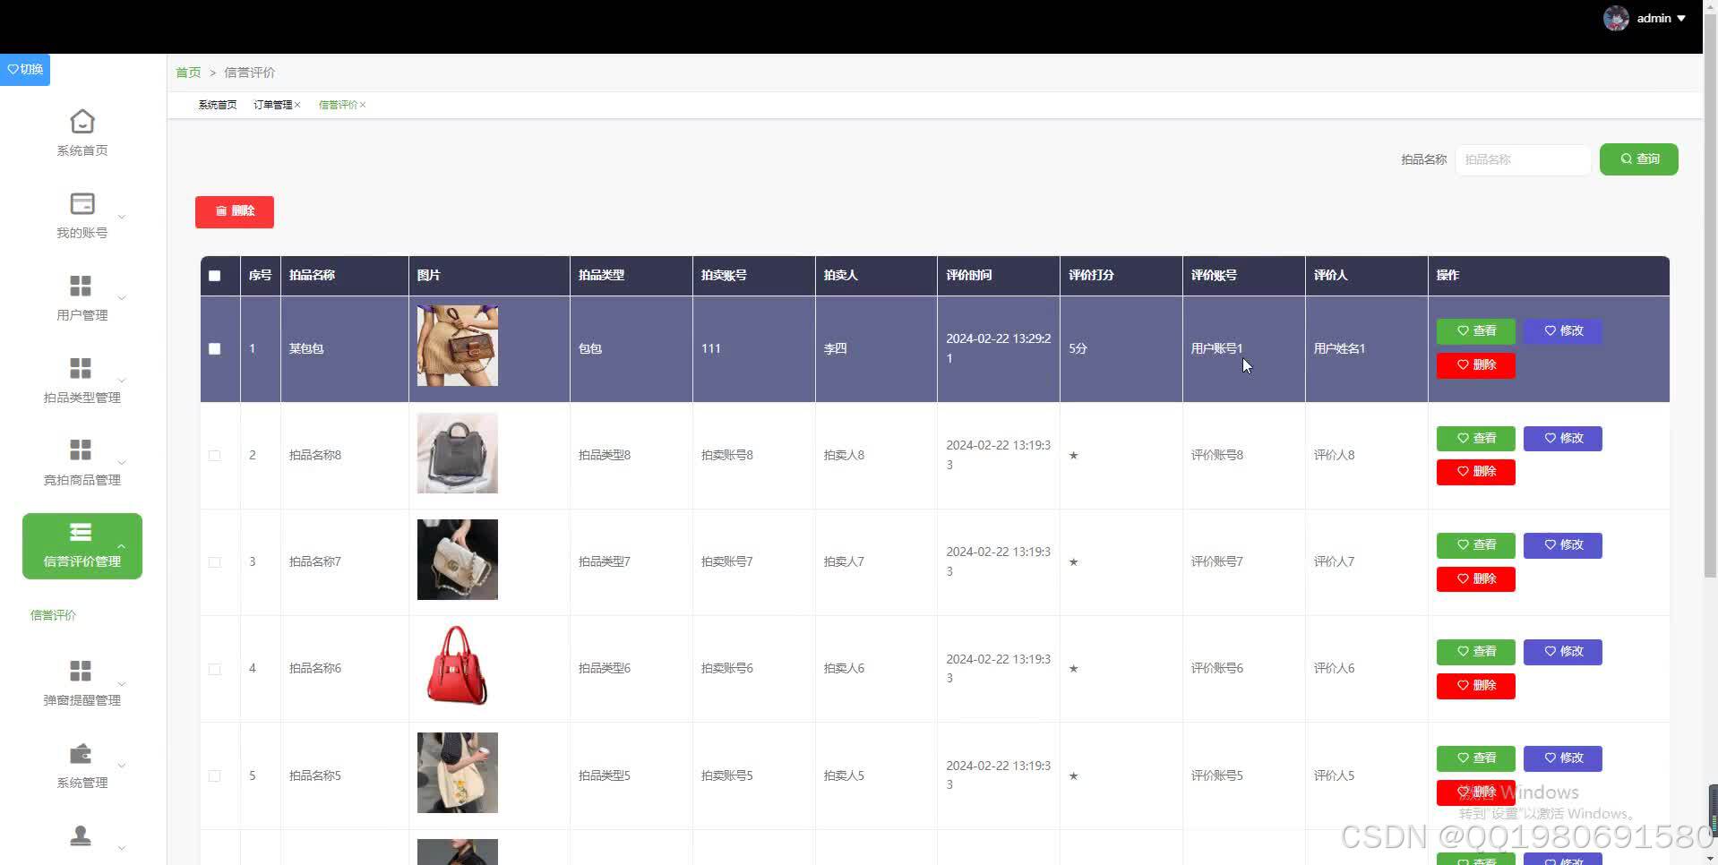Click 查看 for row 拍品名称8
Image resolution: width=1718 pixels, height=865 pixels.
pyautogui.click(x=1475, y=439)
